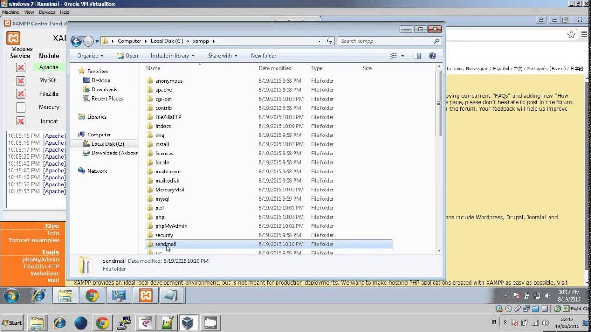Image resolution: width=591 pixels, height=332 pixels.
Task: Open the VirtualBox View menu
Action: pyautogui.click(x=29, y=12)
